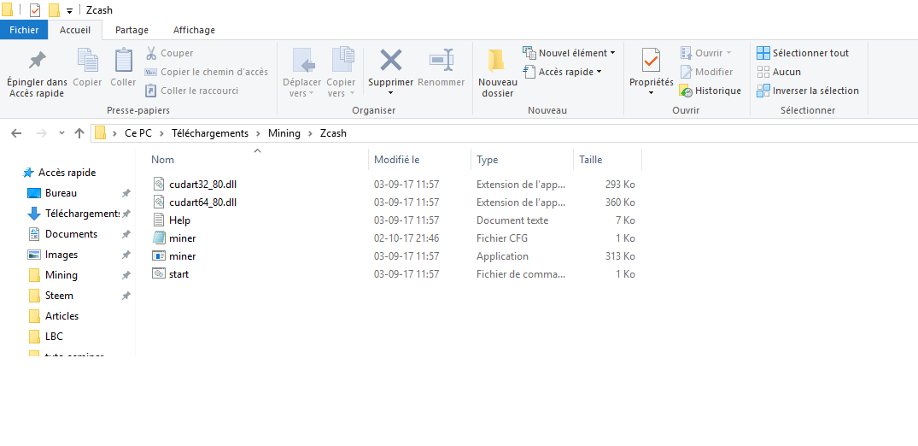Click Historique in the ribbon
918x446 pixels.
coord(710,91)
